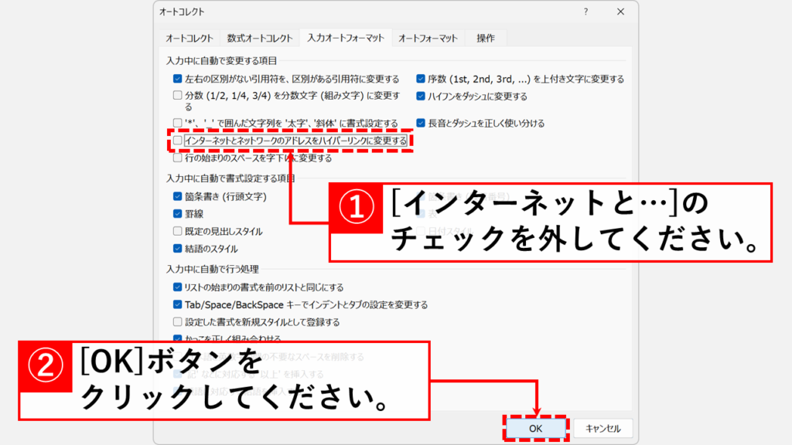Toggle かっこを正しく組み合わせる checkbox
792x445 pixels.
coord(177,338)
